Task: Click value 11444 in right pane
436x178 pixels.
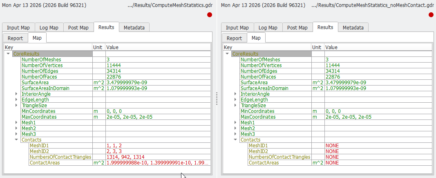Action: coord(333,65)
